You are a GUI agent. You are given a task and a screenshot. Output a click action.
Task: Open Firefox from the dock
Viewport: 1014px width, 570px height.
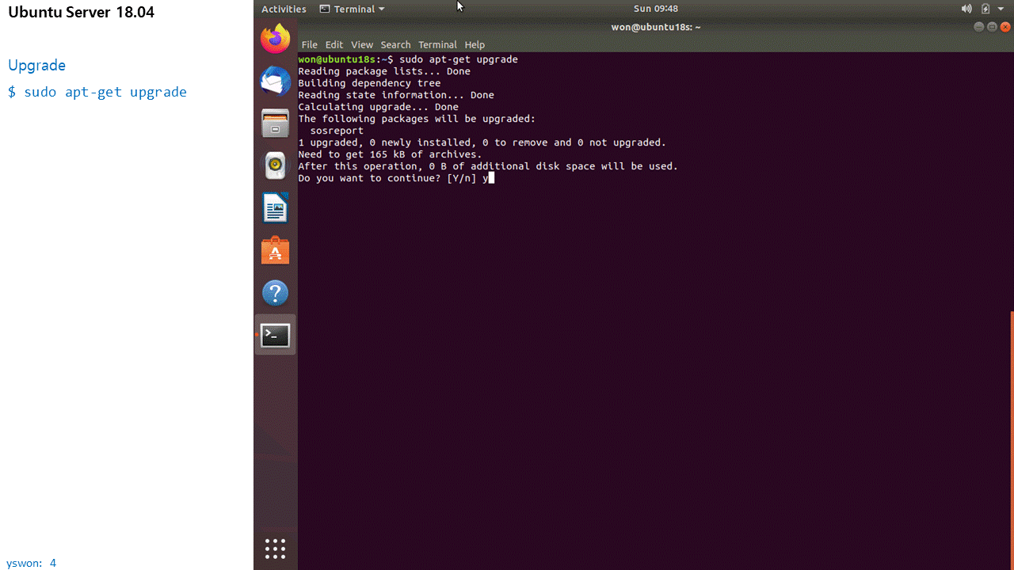(x=275, y=39)
